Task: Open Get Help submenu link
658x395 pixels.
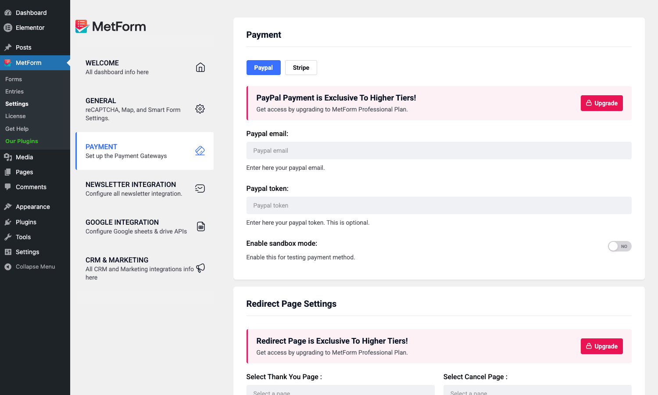Action: pos(17,129)
